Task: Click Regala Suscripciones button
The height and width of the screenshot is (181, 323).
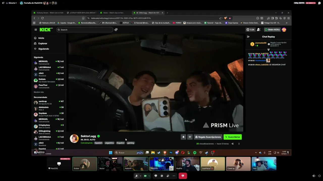Action: click(x=208, y=137)
